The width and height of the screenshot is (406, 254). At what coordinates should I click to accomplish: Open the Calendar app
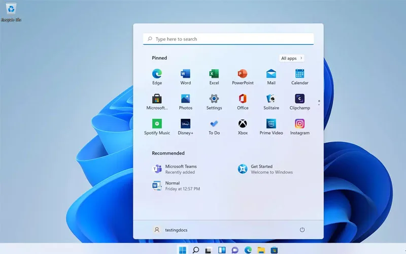tap(299, 77)
